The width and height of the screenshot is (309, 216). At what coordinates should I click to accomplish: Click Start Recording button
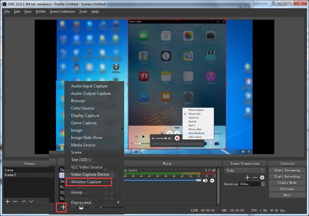coord(287,176)
